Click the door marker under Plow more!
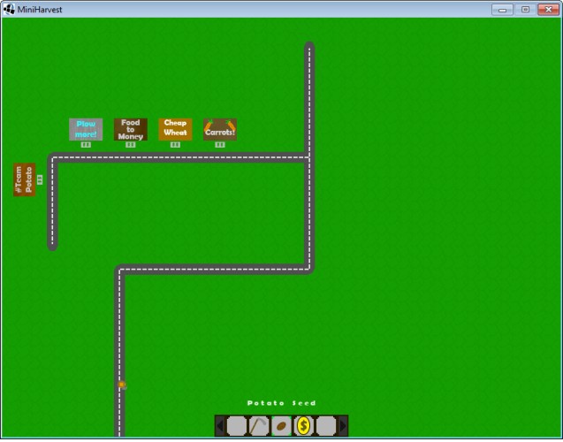This screenshot has height=442, width=563. tap(86, 145)
